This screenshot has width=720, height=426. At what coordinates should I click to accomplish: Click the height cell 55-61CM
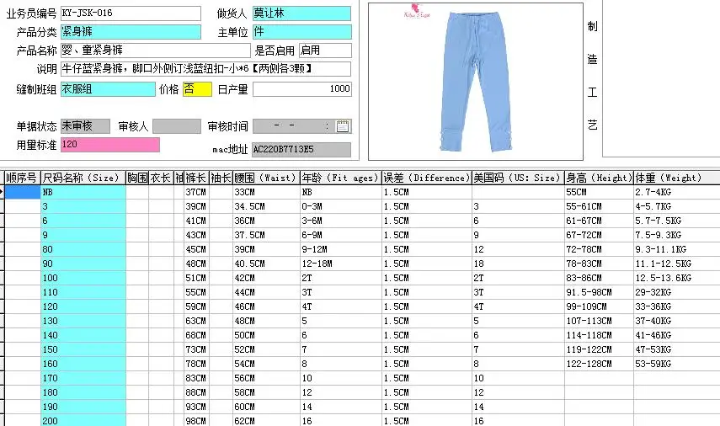(x=599, y=206)
